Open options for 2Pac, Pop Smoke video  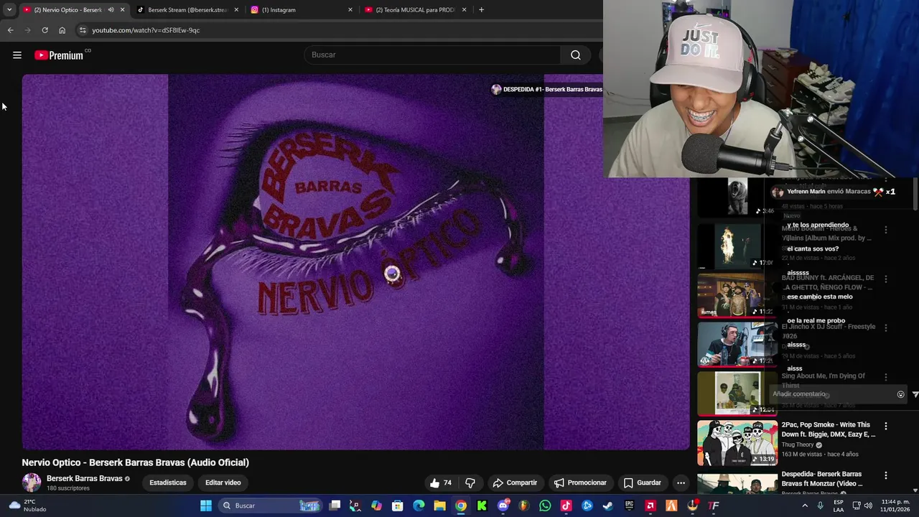pos(885,426)
